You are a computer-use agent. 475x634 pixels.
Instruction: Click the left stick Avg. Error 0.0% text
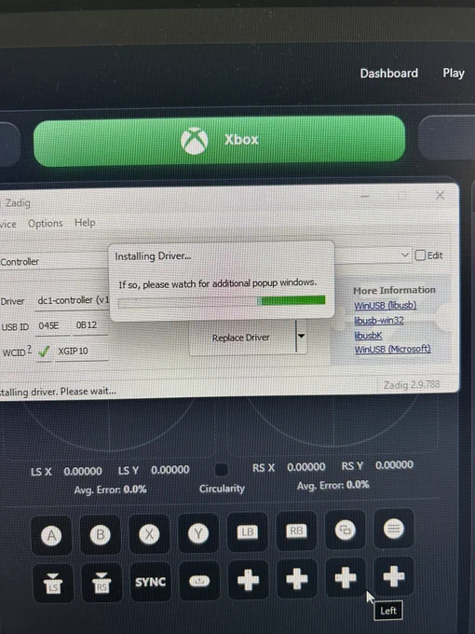110,489
